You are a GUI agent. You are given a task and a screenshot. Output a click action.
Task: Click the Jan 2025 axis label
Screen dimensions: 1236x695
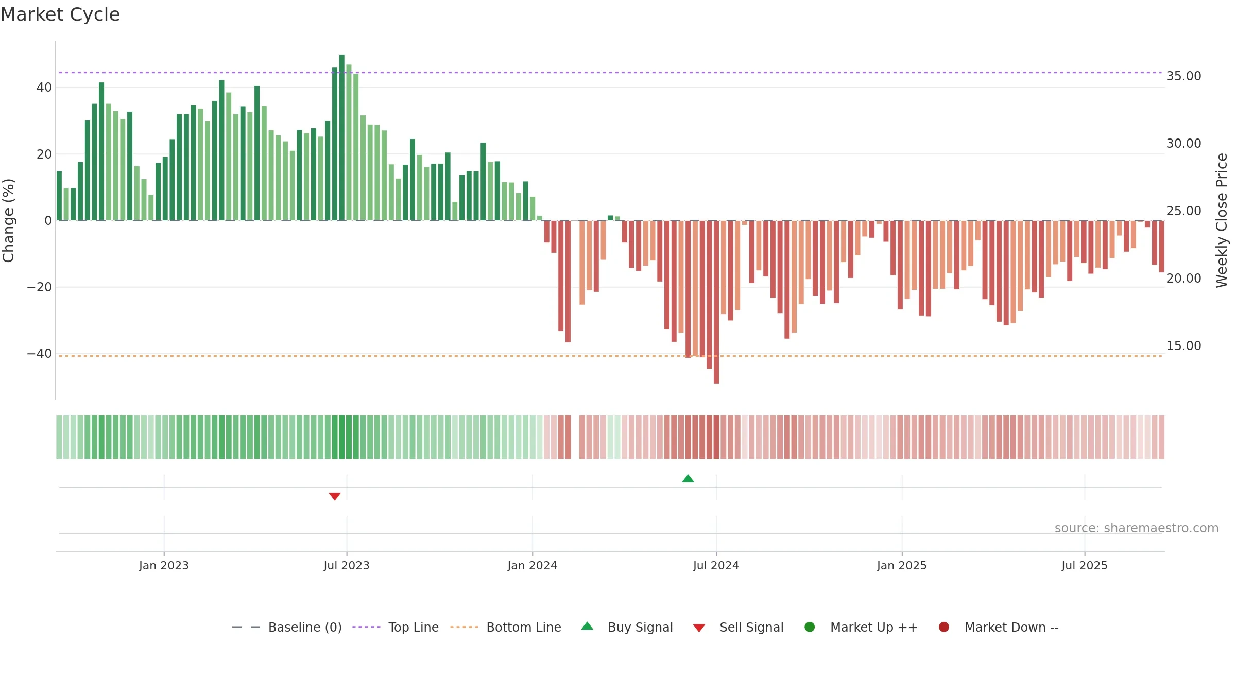point(902,566)
